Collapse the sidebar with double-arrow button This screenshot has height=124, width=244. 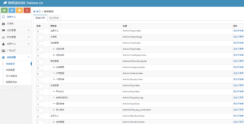[x=16, y=88]
